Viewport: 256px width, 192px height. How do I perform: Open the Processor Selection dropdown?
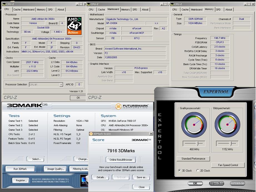point(61,85)
